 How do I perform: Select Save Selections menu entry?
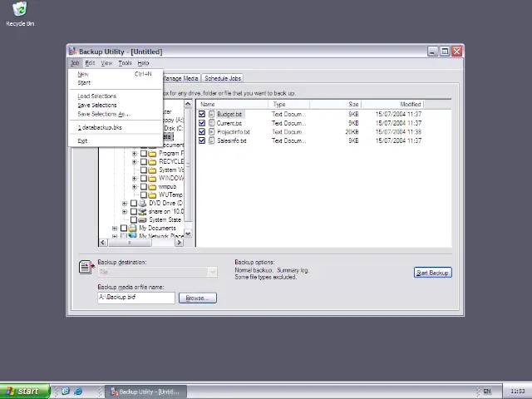[x=115, y=106]
